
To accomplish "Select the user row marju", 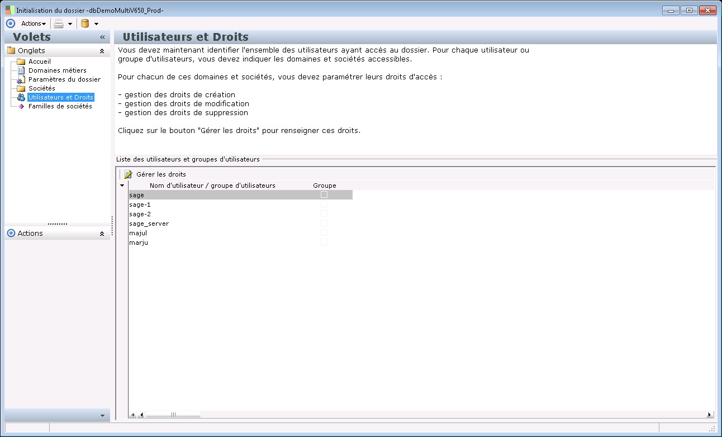I will [x=240, y=243].
